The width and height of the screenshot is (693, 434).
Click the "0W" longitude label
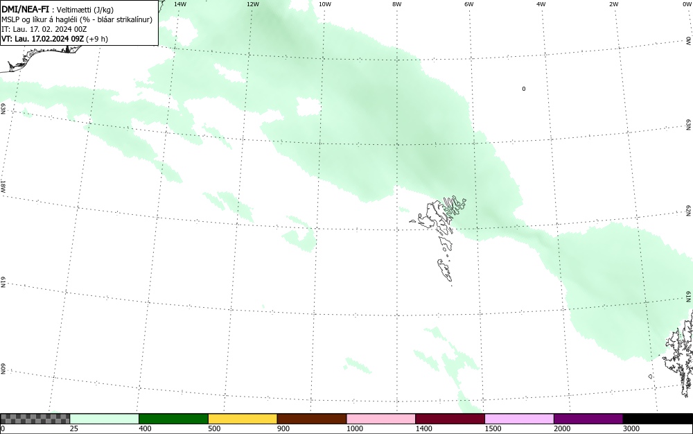[686, 4]
